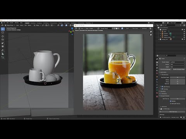Select the Move tool in the viewport toolbar

coord(3,36)
